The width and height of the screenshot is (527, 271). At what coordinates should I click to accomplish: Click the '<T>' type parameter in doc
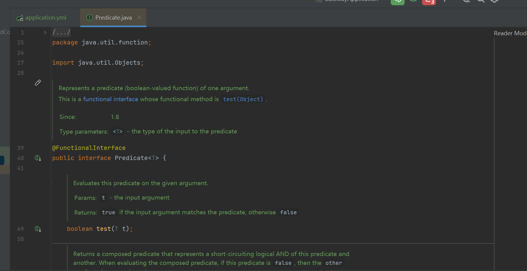coord(118,132)
